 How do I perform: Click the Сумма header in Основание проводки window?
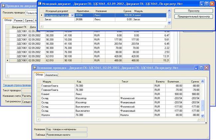pyautogui.click(x=191, y=82)
